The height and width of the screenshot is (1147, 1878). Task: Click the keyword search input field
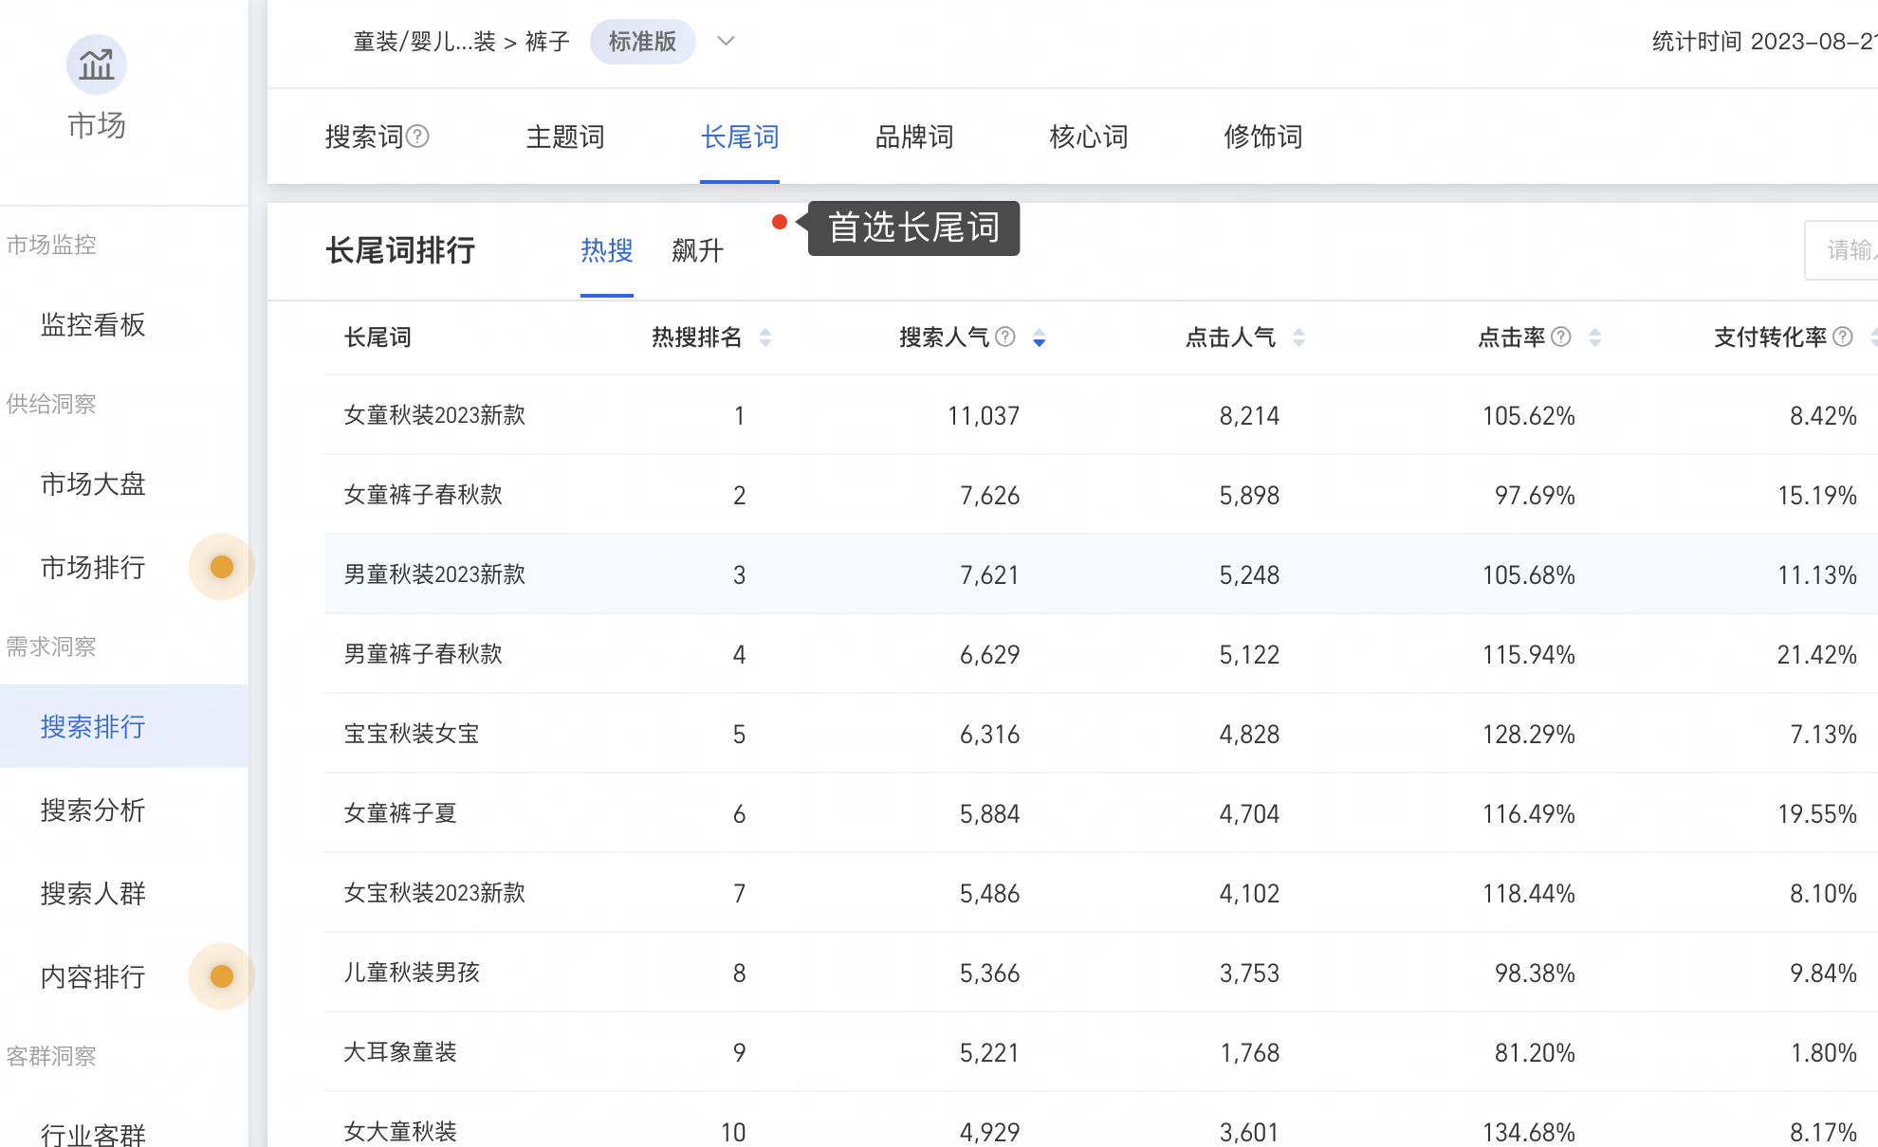1842,250
